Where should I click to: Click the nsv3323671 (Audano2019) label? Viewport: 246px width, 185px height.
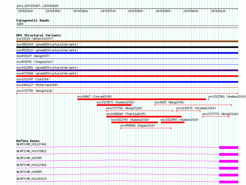pos(116,102)
